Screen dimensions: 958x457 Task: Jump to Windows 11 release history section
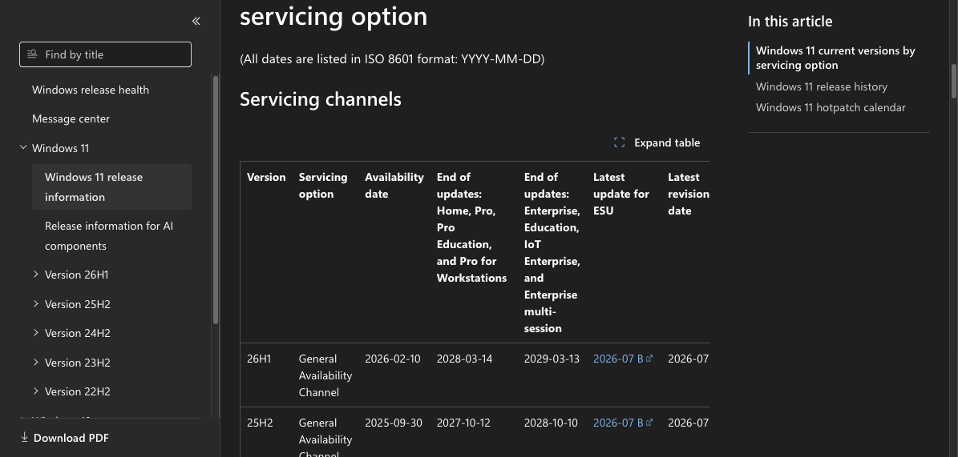coord(821,86)
